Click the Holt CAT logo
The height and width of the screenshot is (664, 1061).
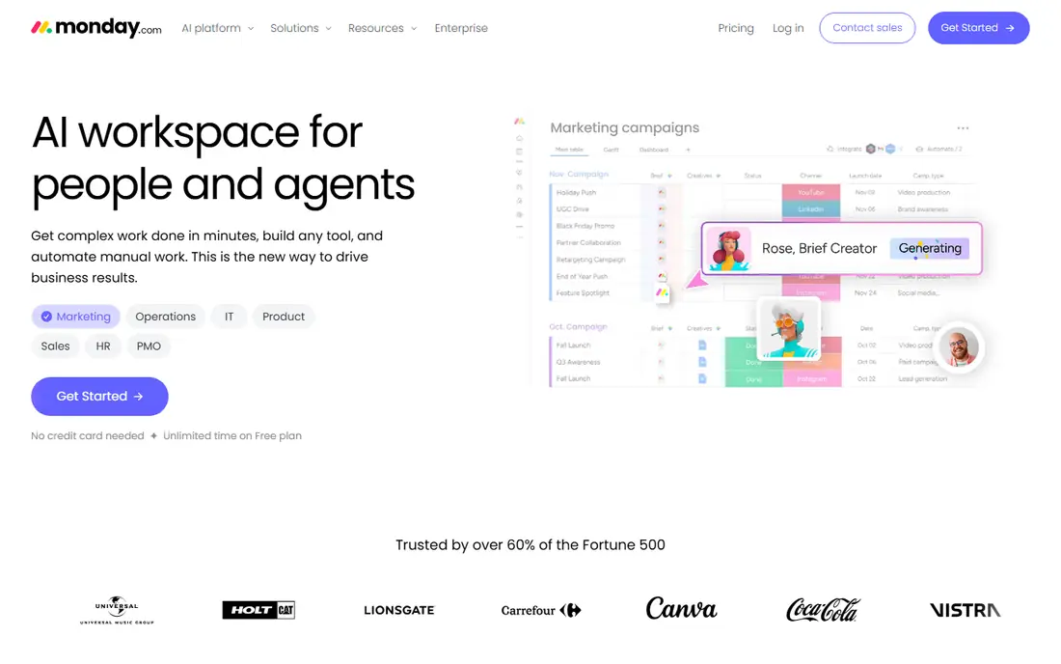258,610
